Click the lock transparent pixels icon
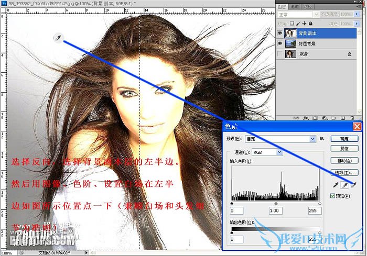Screen dimensions: 367x256 click(292, 24)
